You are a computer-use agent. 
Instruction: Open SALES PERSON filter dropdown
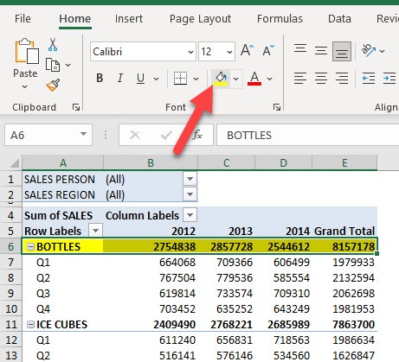[x=190, y=179]
